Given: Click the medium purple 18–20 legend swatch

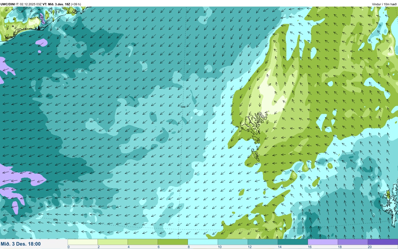Looking at the screenshot, I should pyautogui.click(x=353, y=242).
